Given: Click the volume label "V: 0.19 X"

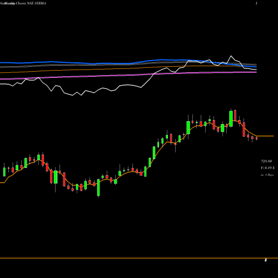Looking at the screenshot, I should pyautogui.click(x=267, y=168).
